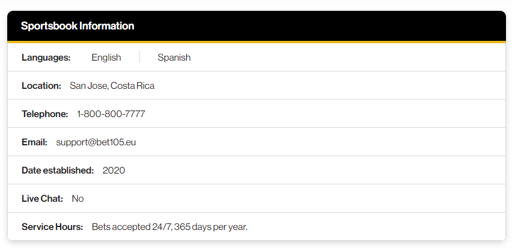The width and height of the screenshot is (512, 248).
Task: Click the San Jose, Costa Rica location text
Action: click(112, 86)
